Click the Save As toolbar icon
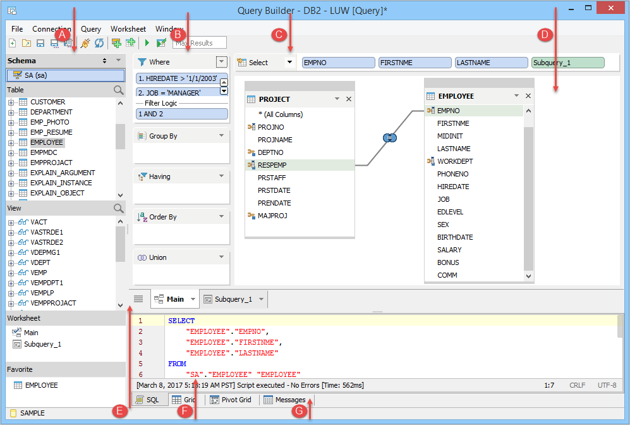 point(54,44)
